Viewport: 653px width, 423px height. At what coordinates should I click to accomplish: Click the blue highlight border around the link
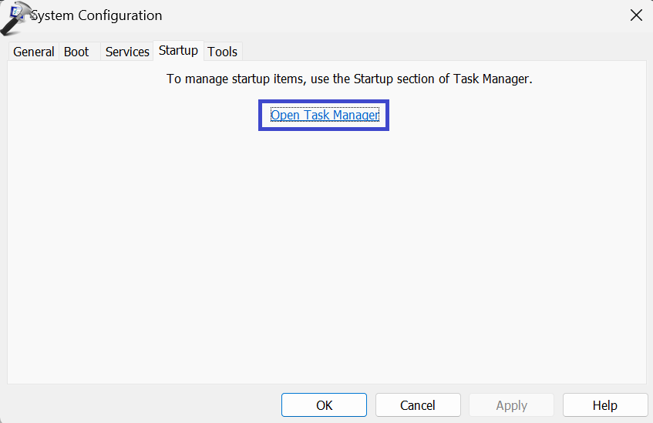(260, 116)
